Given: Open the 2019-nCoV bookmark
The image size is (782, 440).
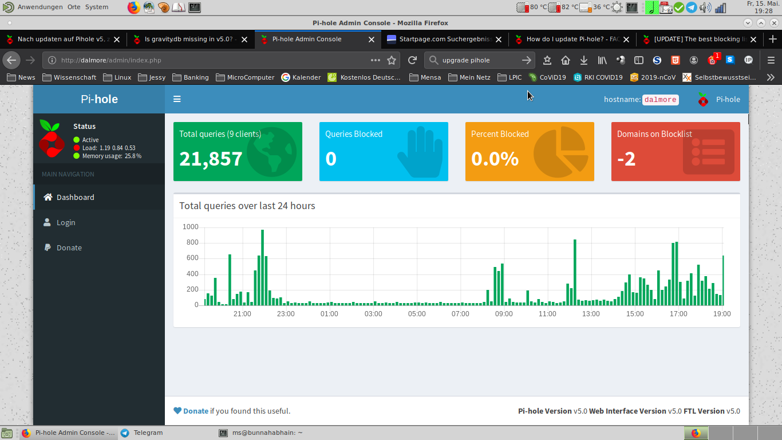Looking at the screenshot, I should pos(653,77).
